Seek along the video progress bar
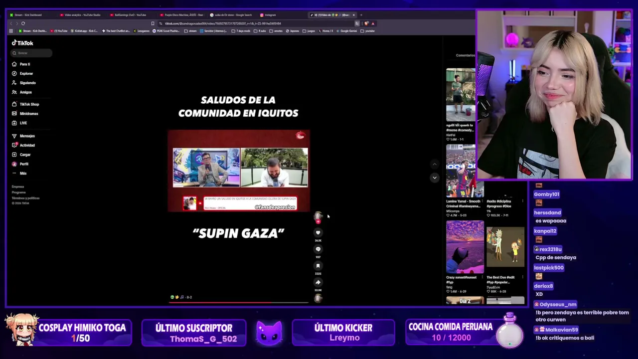Viewport: 638px width, 359px height. click(x=238, y=302)
